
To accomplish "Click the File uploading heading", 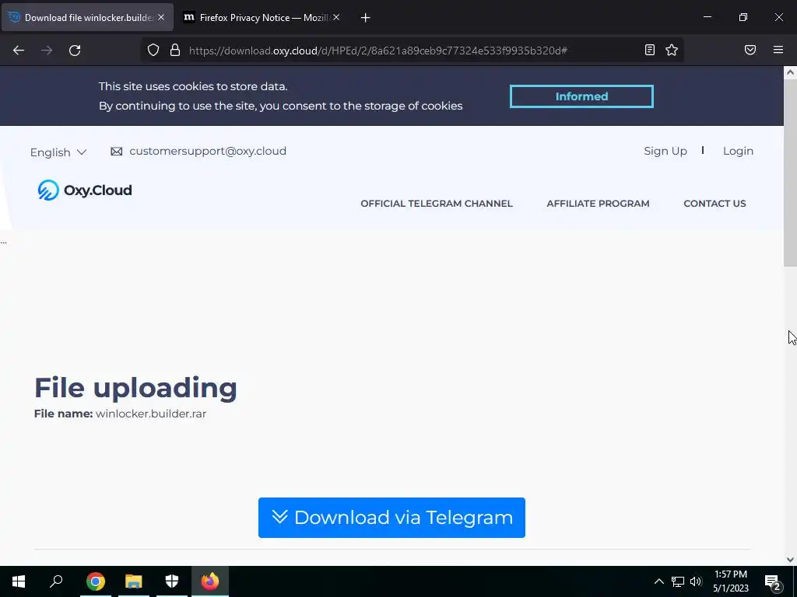I will pyautogui.click(x=135, y=388).
